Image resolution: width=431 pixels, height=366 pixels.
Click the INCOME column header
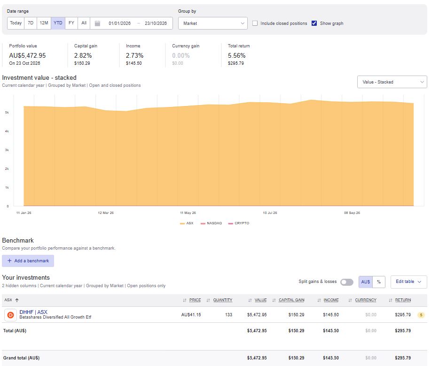click(x=331, y=300)
